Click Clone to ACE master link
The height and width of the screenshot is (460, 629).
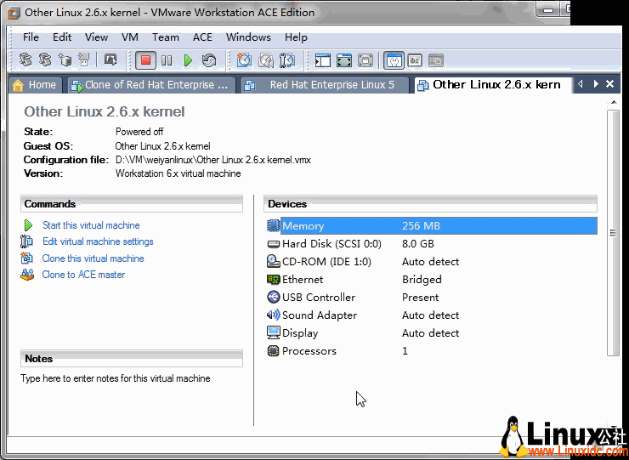click(x=83, y=275)
